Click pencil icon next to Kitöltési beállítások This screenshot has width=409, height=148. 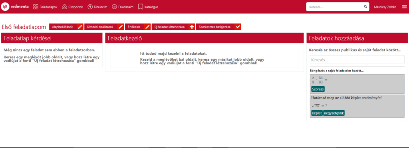tap(121, 27)
